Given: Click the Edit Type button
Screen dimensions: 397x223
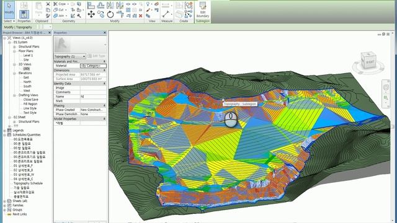Looking at the screenshot, I should click(x=96, y=56).
